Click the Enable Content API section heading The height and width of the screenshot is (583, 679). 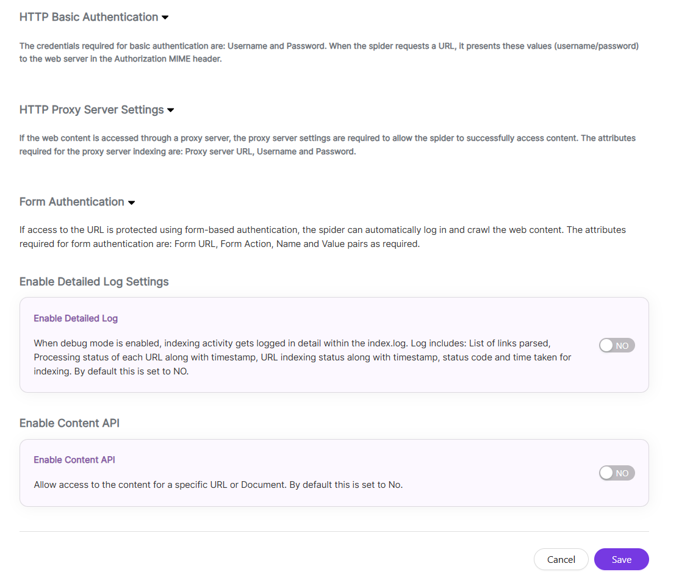pos(70,423)
